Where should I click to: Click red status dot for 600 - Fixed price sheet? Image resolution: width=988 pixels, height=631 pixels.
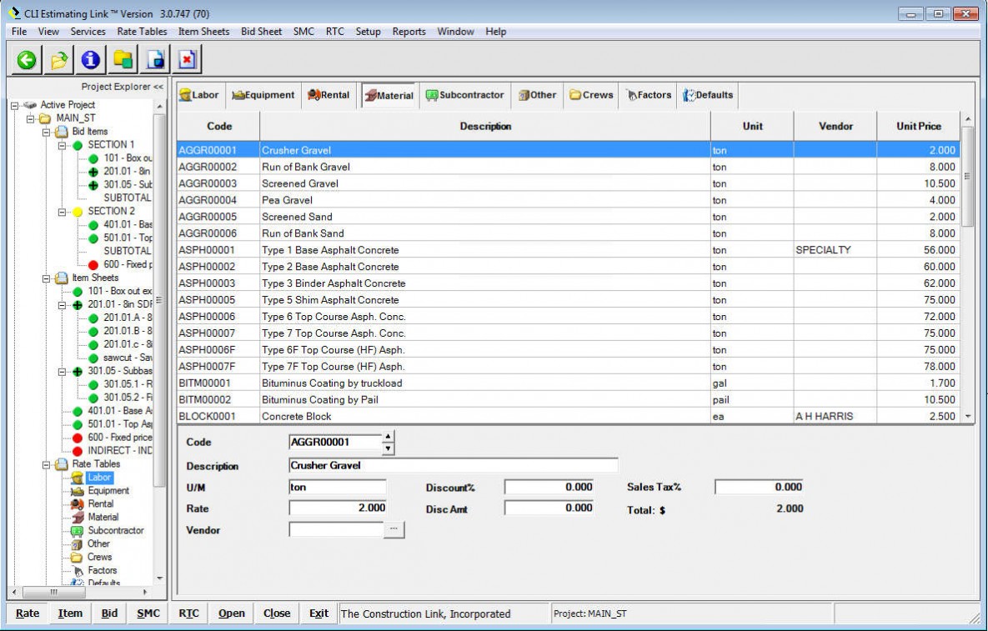(x=78, y=438)
